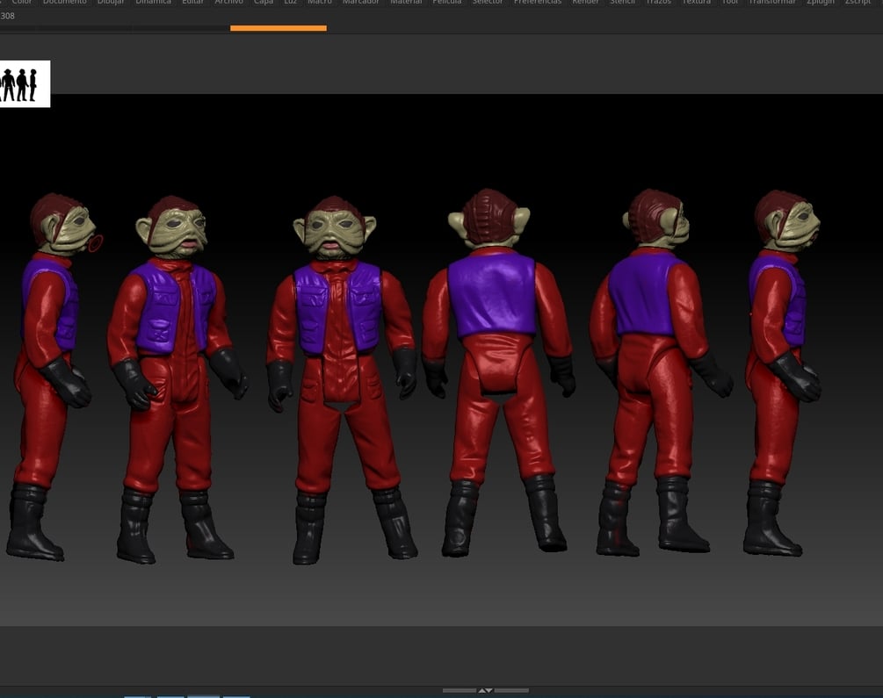Screen dimensions: 883x698
Task: Open the Documento menu
Action: (x=65, y=3)
